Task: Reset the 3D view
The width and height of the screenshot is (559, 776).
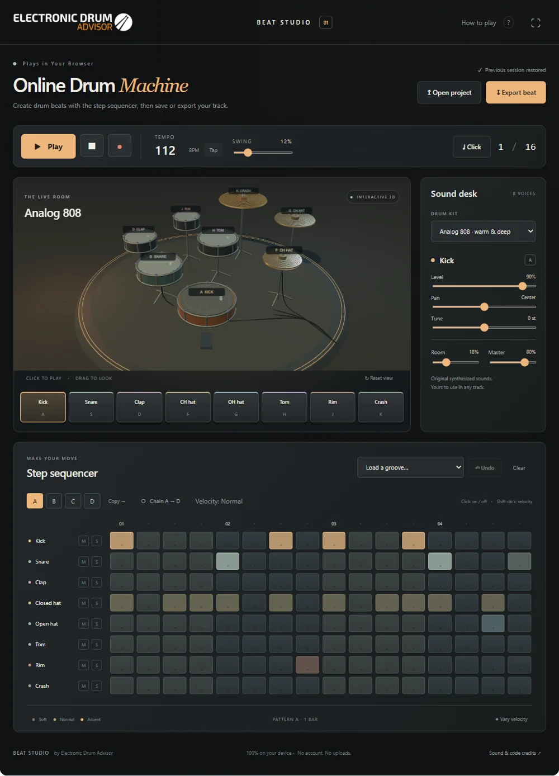Action: click(x=379, y=378)
